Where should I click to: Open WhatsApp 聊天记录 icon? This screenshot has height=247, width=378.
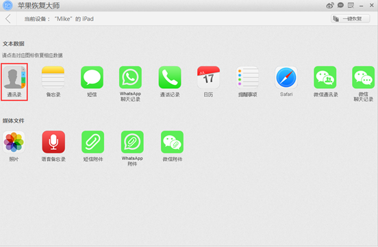click(x=130, y=77)
